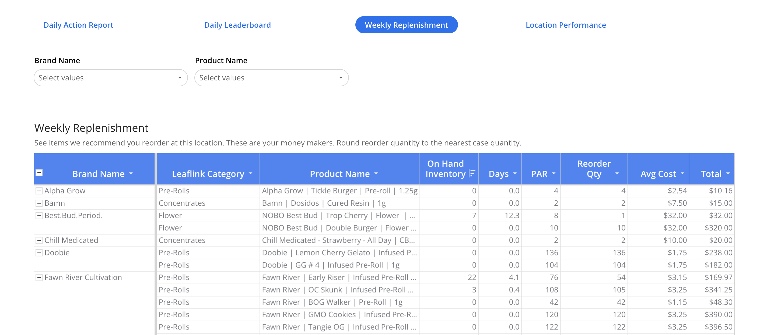Screen dimensions: 770x335
Task: Open Location Performance tab
Action: coord(566,25)
